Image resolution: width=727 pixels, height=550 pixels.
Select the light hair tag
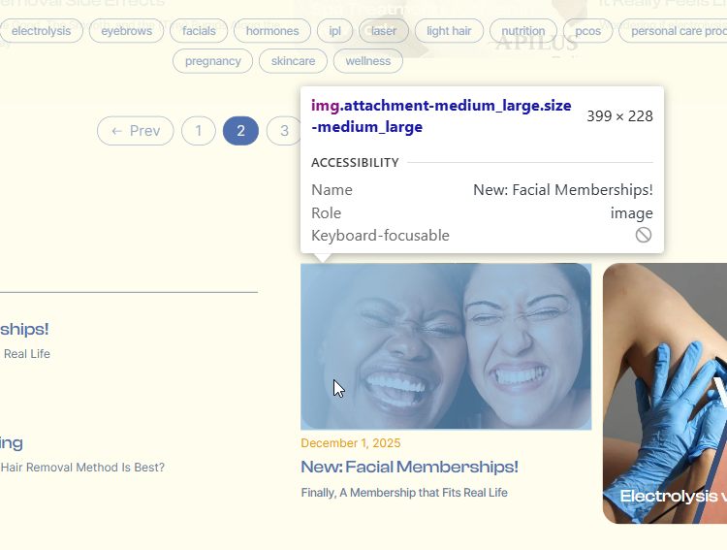pos(449,31)
